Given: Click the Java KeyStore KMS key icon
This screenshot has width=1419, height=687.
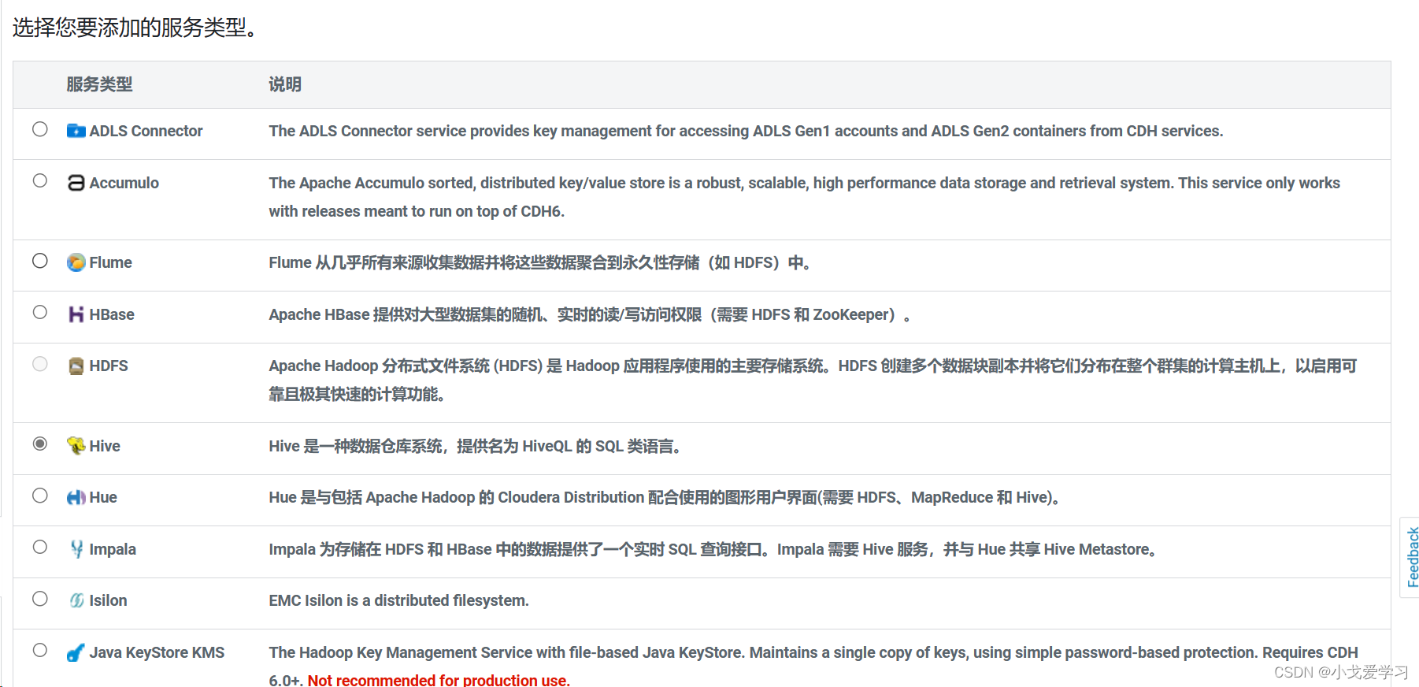Looking at the screenshot, I should (x=76, y=652).
